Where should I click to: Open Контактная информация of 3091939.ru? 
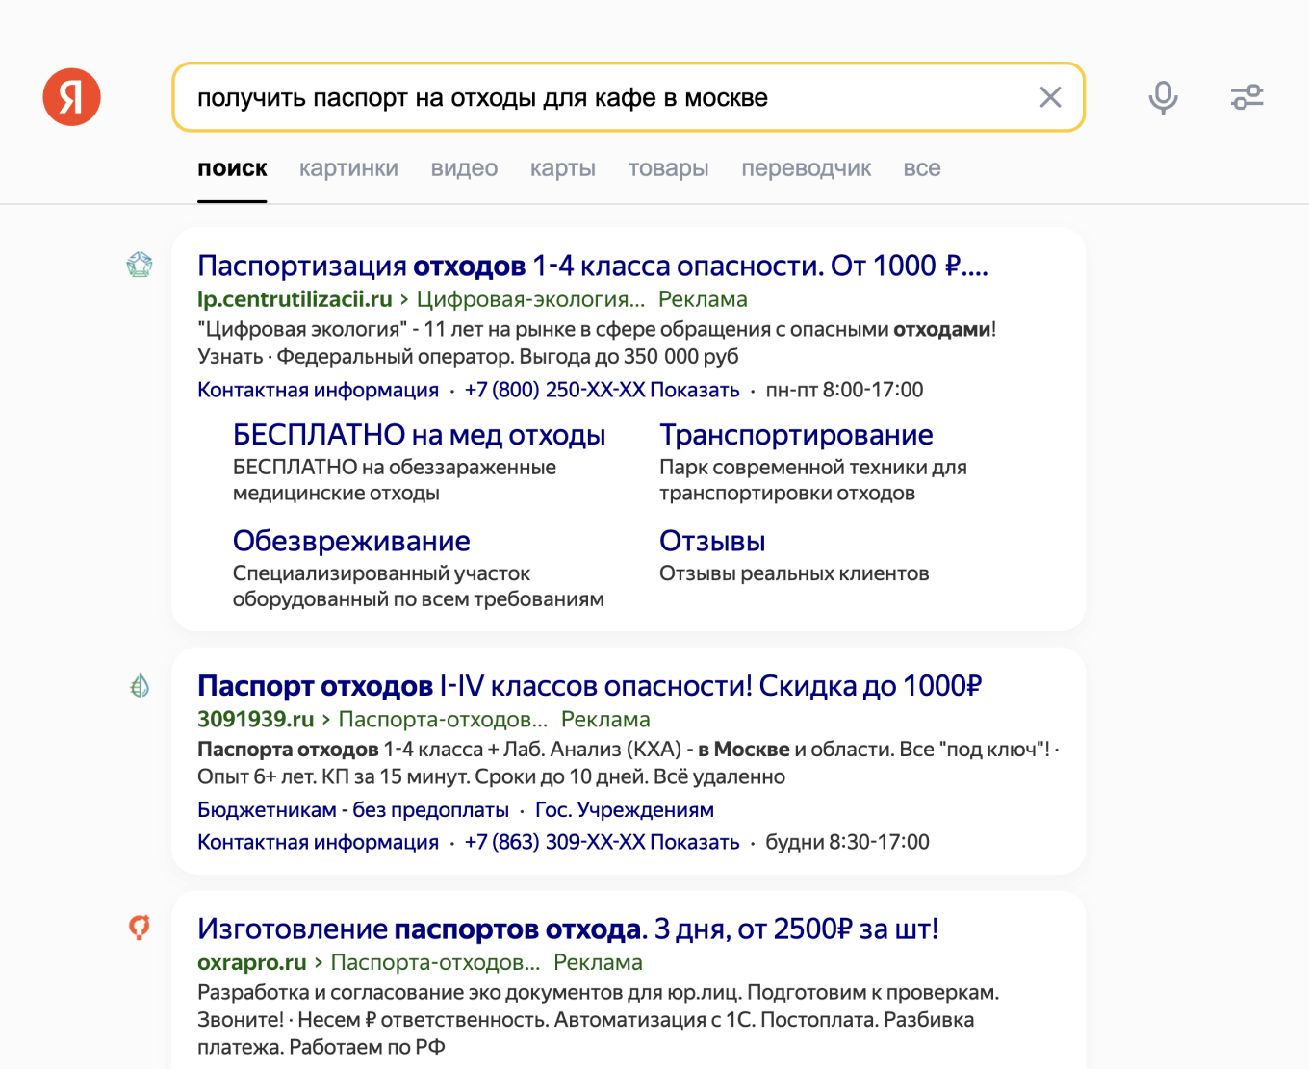pos(317,841)
